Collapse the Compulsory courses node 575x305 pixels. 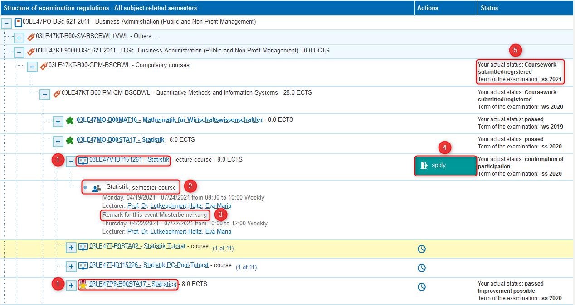point(32,67)
